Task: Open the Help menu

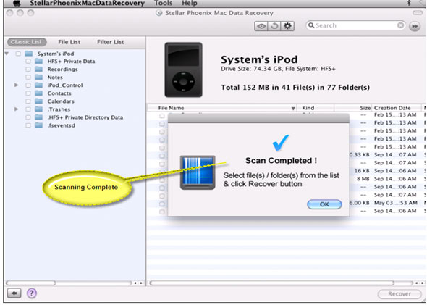Action: click(190, 4)
